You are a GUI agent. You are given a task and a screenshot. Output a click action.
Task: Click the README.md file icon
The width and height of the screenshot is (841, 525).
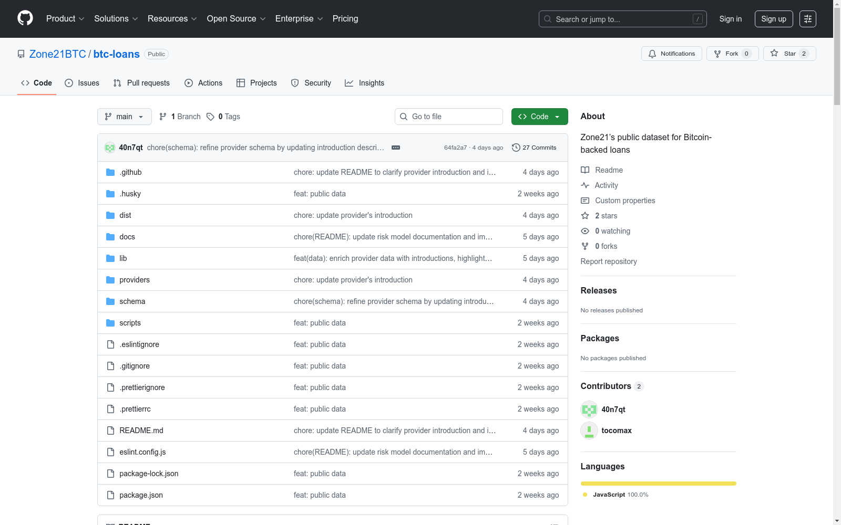[110, 430]
